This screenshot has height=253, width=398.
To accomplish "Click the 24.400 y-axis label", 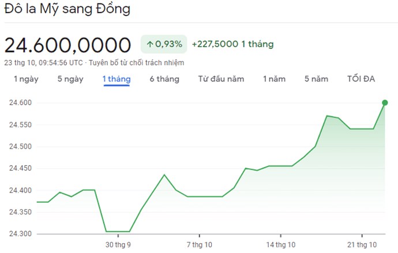I will tap(20, 190).
